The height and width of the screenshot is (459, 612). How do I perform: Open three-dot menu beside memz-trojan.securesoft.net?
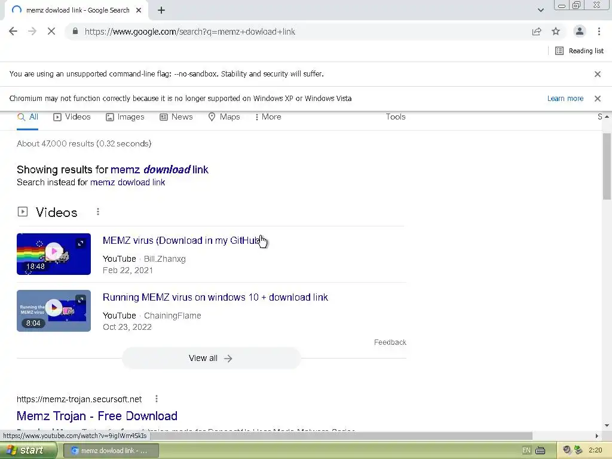pyautogui.click(x=157, y=399)
